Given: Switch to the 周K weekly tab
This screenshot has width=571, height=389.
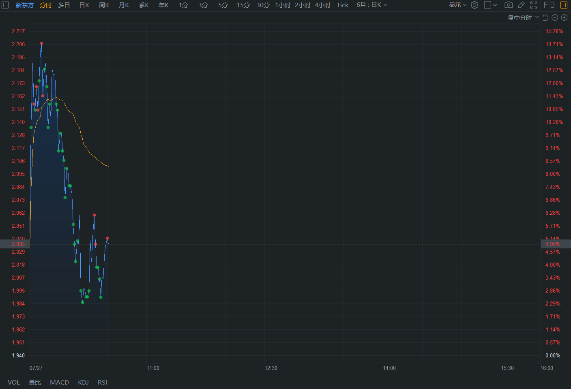Looking at the screenshot, I should (104, 5).
